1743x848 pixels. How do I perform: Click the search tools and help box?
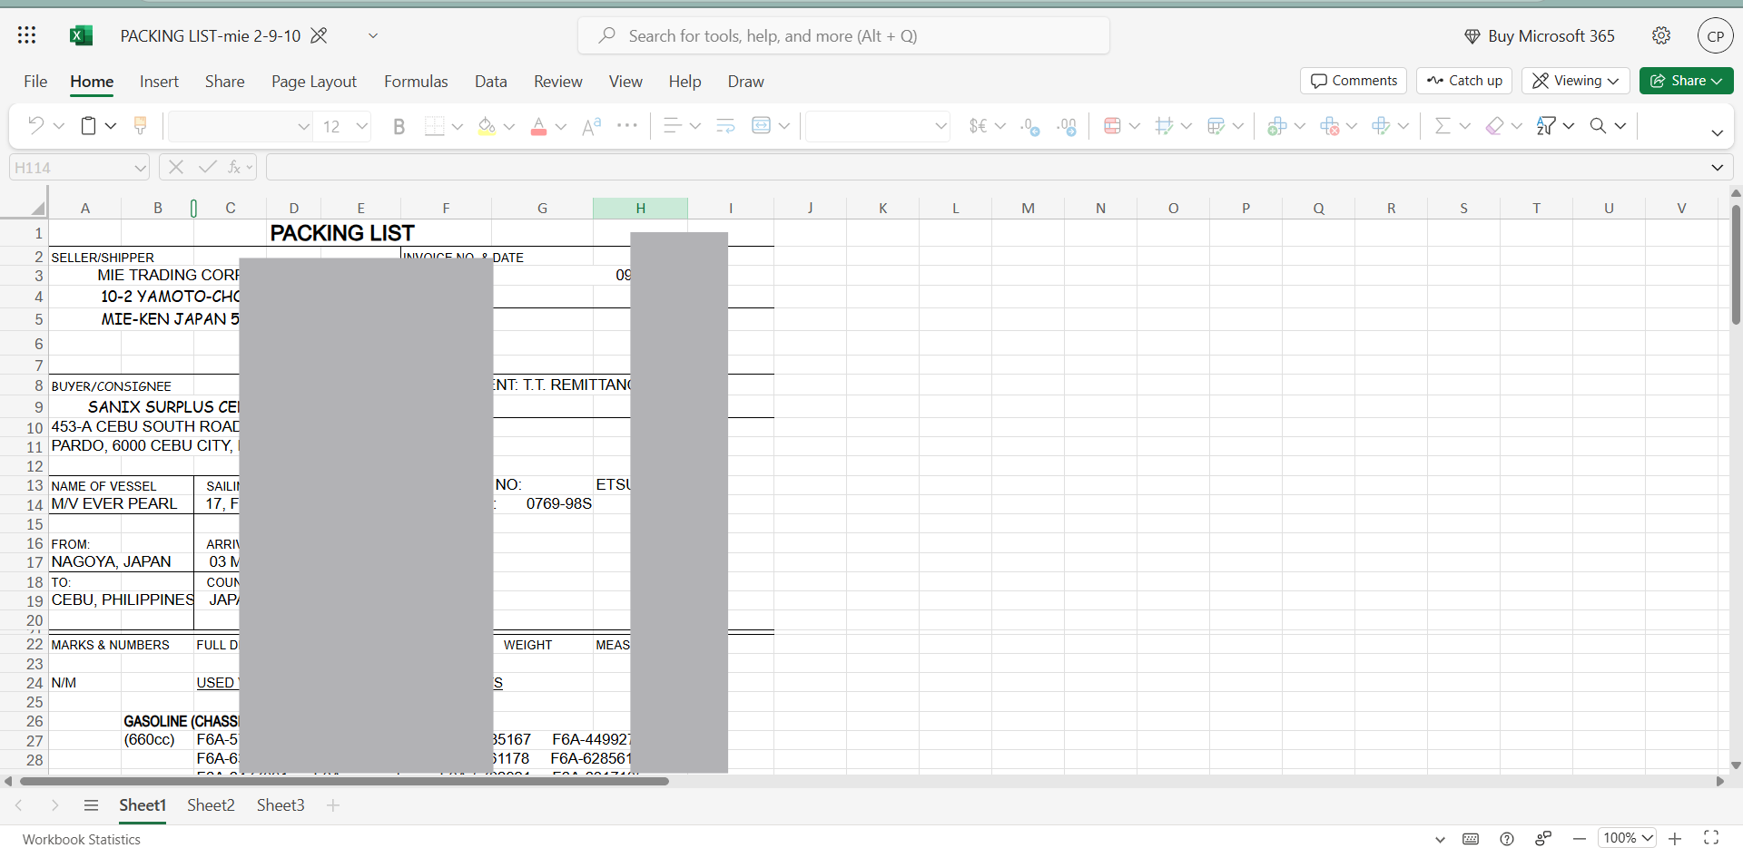coord(843,36)
